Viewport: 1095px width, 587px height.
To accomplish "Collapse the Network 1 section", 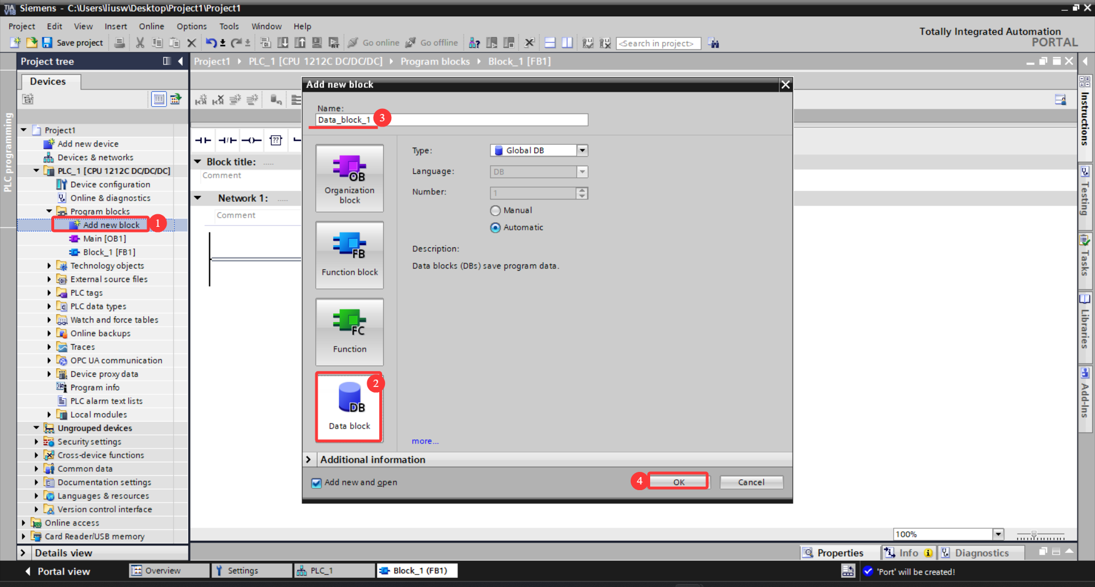I will [198, 198].
